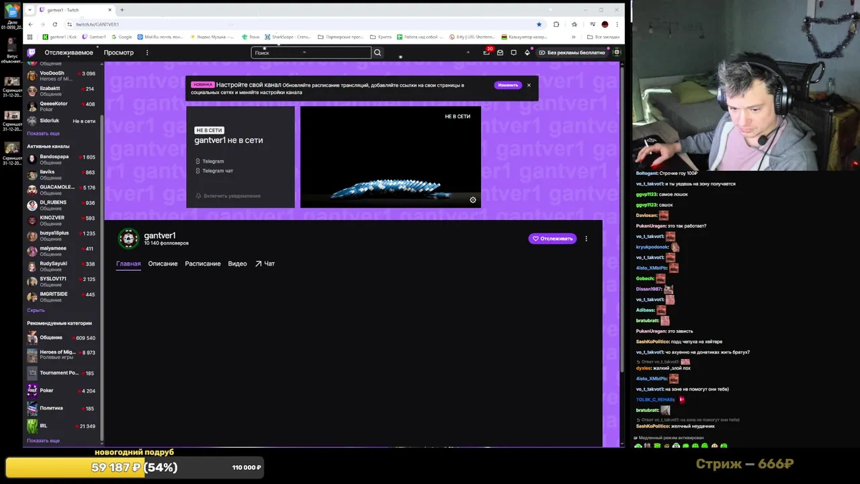Collapse active channels with Скрыть
The image size is (860, 484).
[36, 310]
